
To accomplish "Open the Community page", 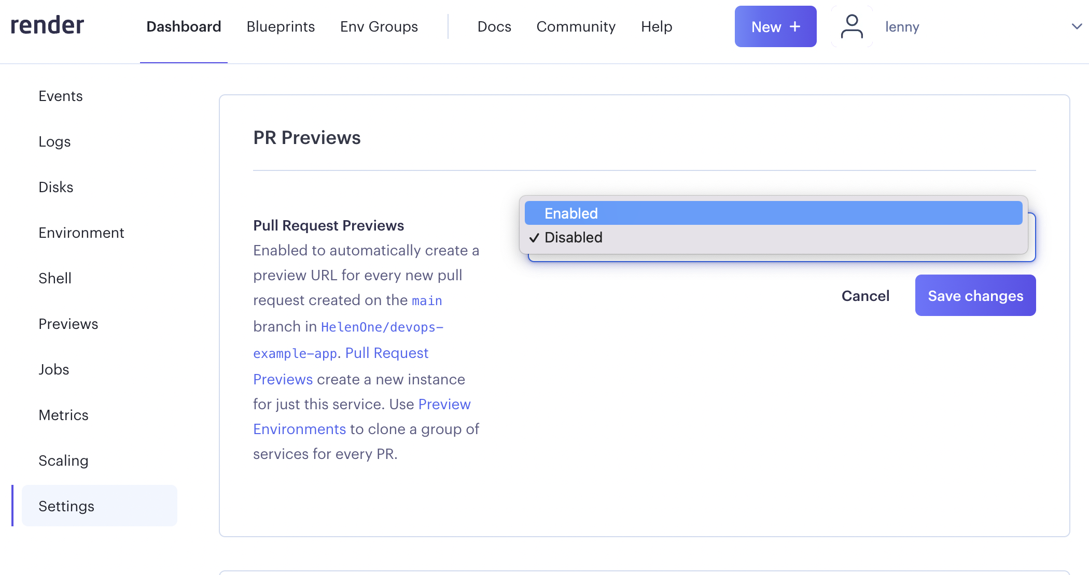I will pos(576,26).
